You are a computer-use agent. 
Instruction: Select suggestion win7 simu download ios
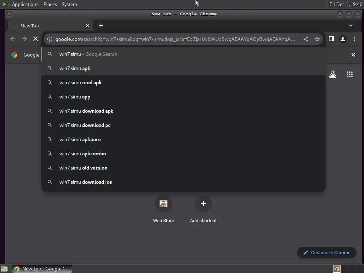click(x=183, y=182)
